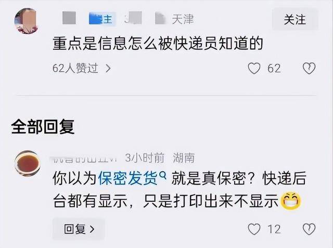Screen dimensions: 333x248
Task: Tap the blue 主 author badge
Action: pos(103,19)
